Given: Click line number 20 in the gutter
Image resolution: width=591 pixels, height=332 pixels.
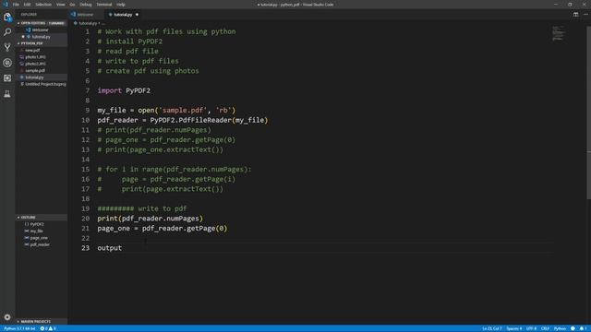Looking at the screenshot, I should [86, 219].
